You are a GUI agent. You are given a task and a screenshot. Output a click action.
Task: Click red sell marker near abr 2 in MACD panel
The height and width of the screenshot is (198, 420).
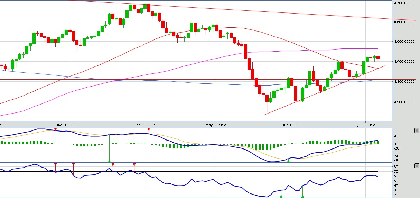(x=149, y=129)
